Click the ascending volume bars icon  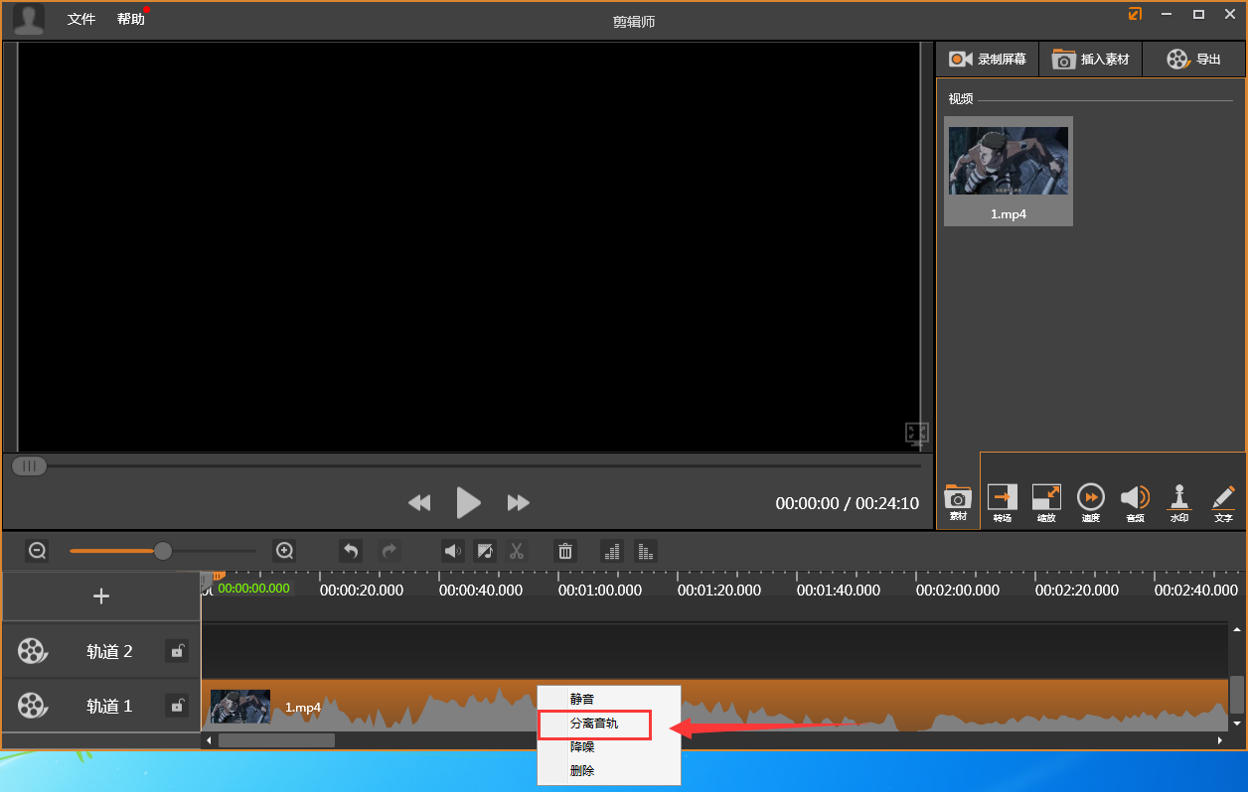coord(613,551)
